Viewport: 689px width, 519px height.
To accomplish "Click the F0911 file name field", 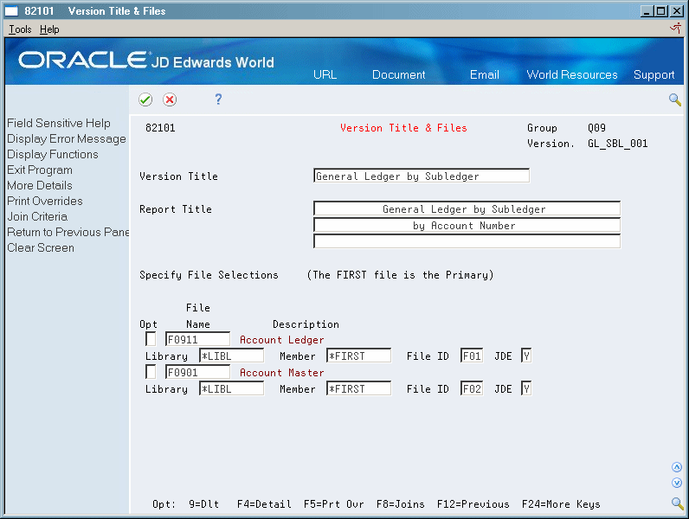I will click(197, 339).
